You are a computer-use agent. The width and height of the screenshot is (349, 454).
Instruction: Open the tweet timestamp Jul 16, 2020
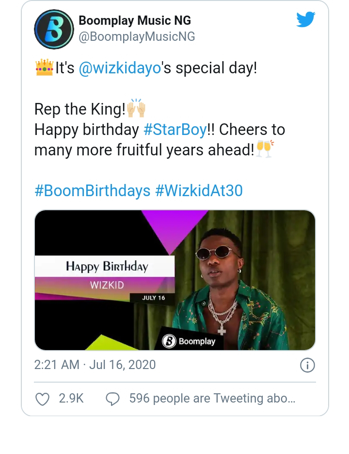[x=95, y=365]
